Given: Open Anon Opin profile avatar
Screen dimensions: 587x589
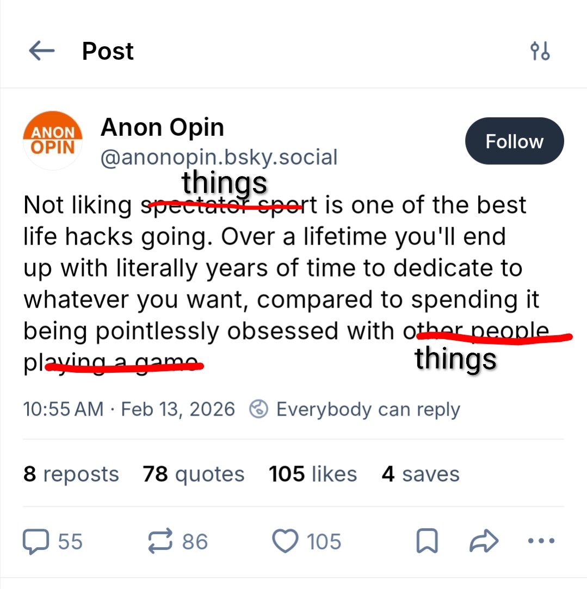Looking at the screenshot, I should pos(53,140).
